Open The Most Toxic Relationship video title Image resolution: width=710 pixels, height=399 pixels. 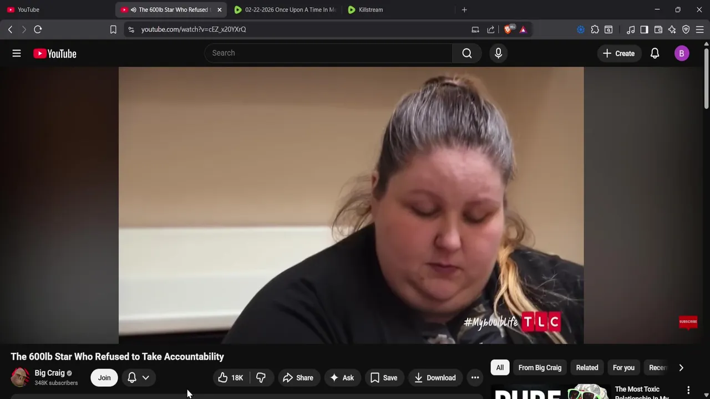643,392
